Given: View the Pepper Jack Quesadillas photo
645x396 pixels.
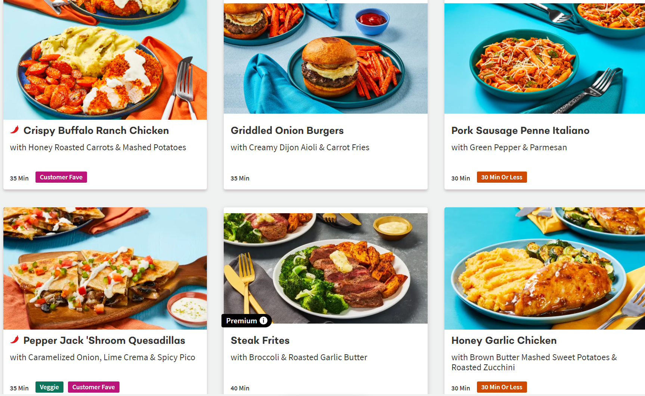Looking at the screenshot, I should click(x=105, y=268).
